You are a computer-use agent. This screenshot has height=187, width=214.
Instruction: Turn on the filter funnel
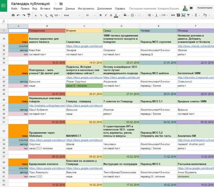tap(188, 15)
